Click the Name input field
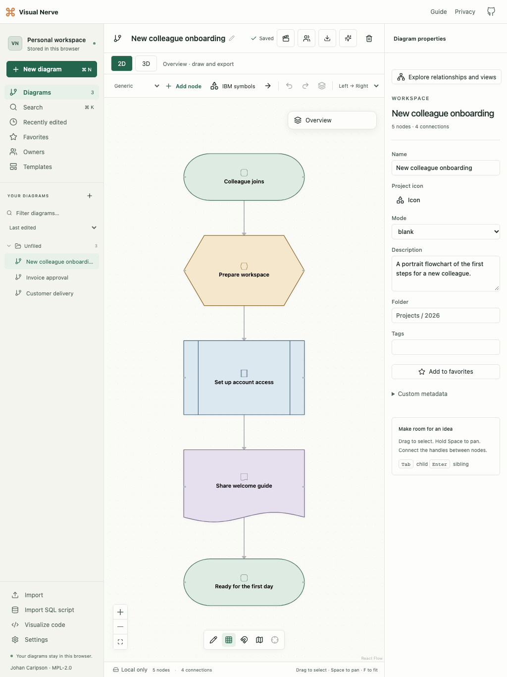507x677 pixels. pyautogui.click(x=446, y=168)
